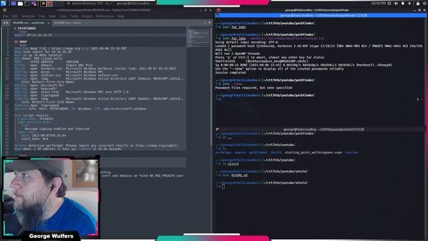
Task: Open Sublime Text Project menu
Action: 87,16
